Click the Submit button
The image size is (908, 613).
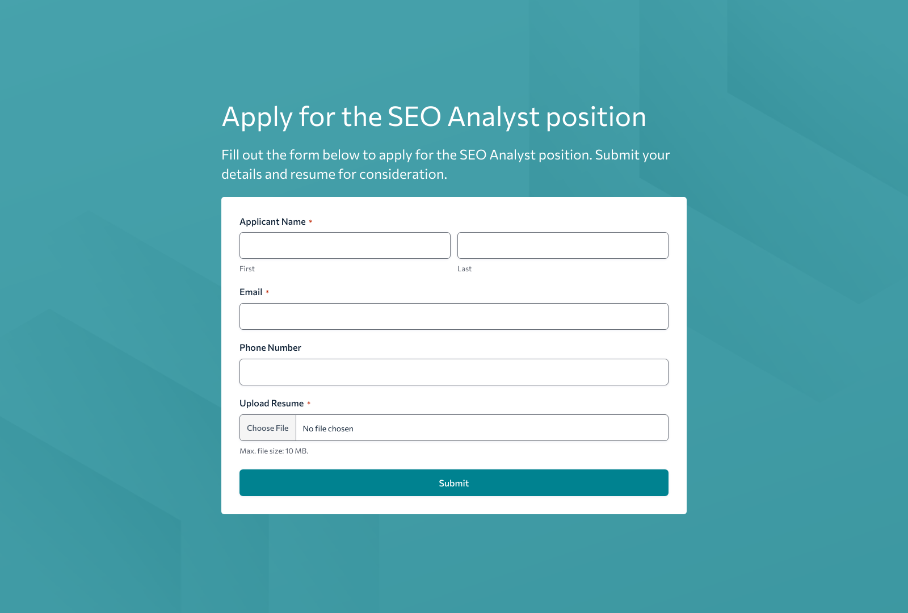pos(453,482)
